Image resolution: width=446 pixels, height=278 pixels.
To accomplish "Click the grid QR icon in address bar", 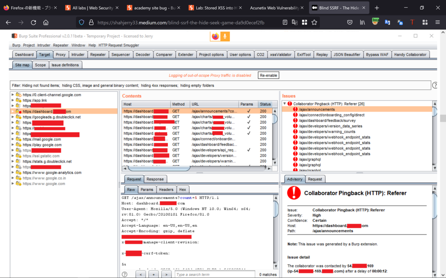I will [304, 23].
